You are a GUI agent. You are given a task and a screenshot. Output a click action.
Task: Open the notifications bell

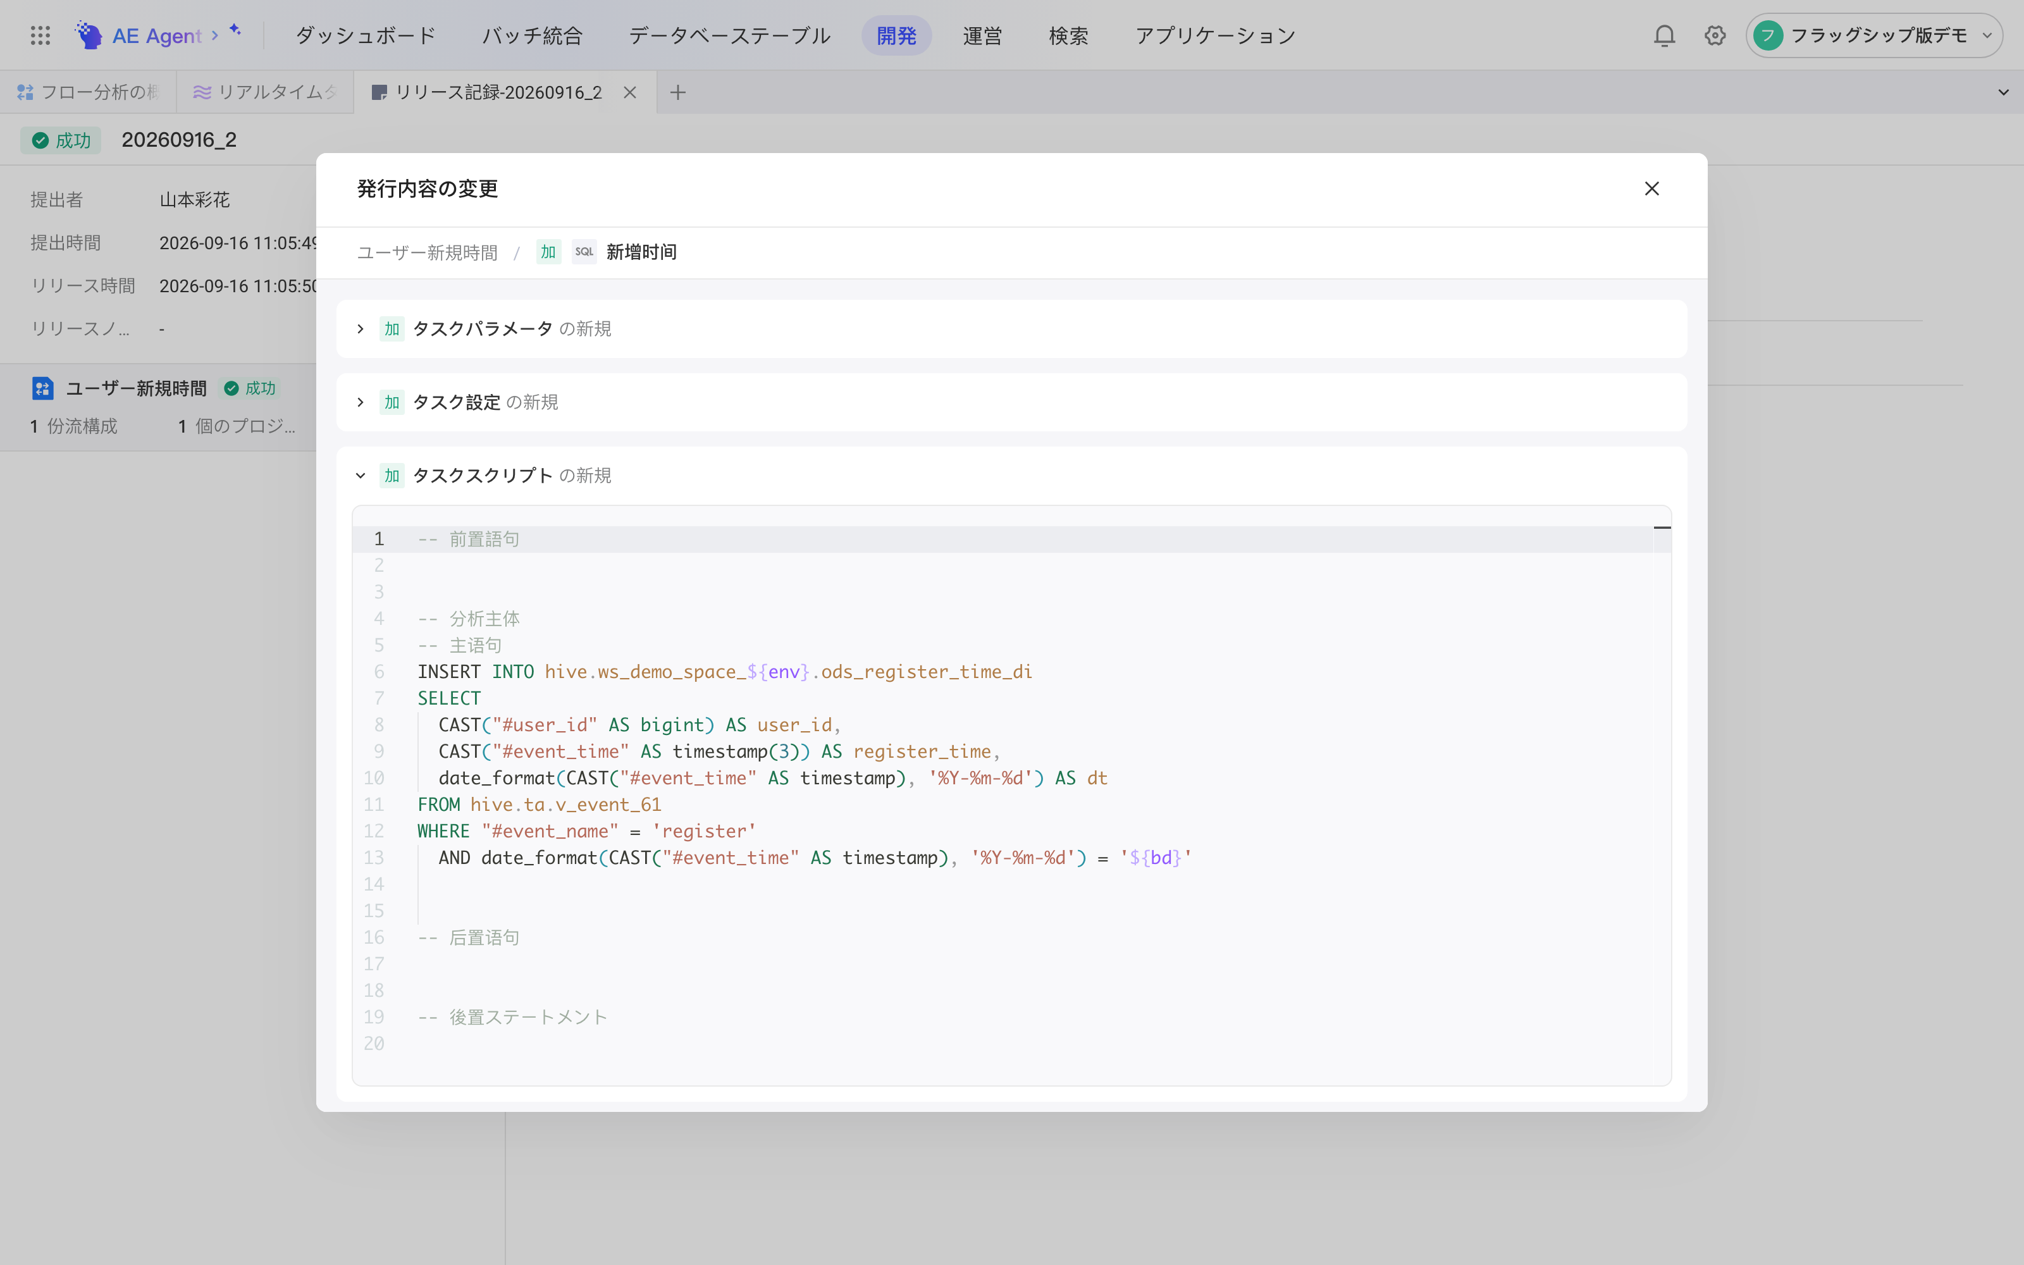click(x=1664, y=35)
